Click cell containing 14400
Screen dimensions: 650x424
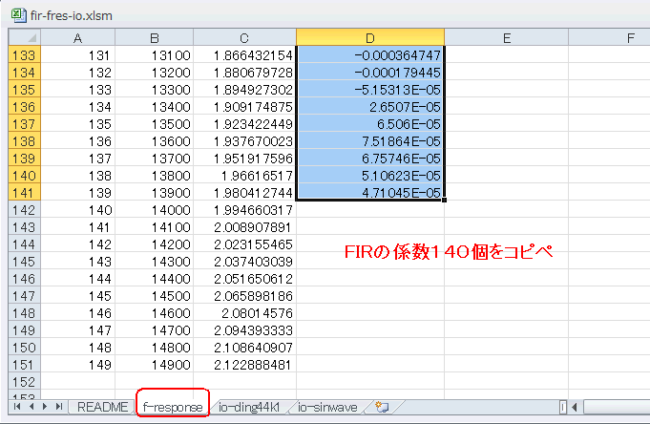point(155,279)
